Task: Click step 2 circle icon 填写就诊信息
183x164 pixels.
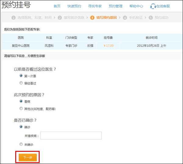Action: pos(60,18)
